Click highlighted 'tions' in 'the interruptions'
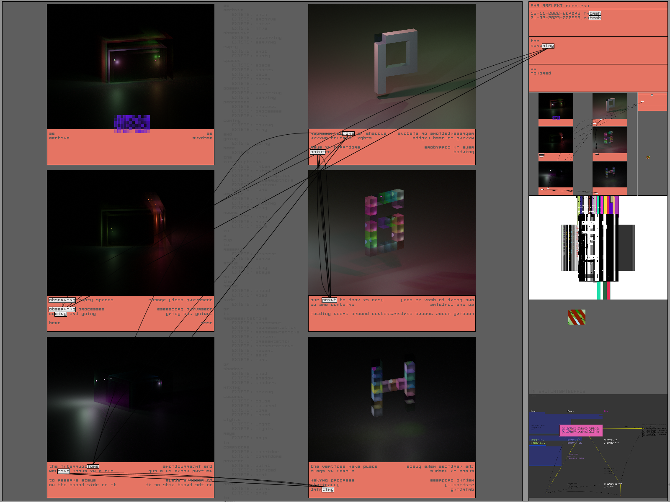Viewport: 670px width, 502px height. pyautogui.click(x=93, y=466)
